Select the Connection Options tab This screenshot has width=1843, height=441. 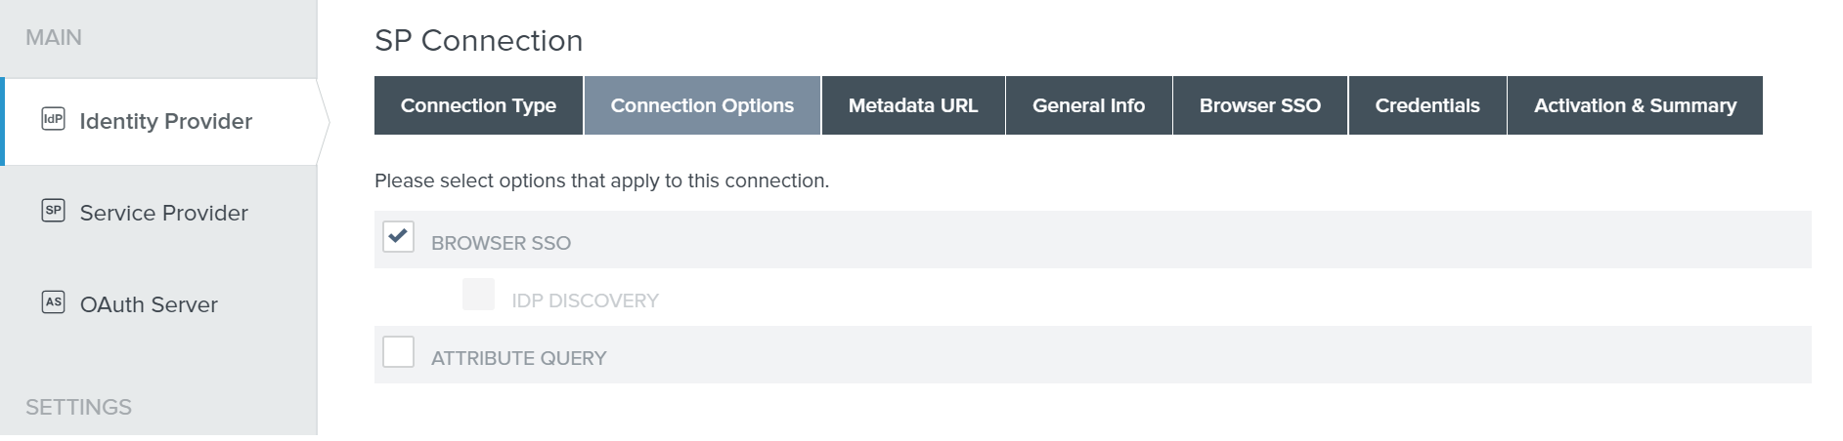tap(702, 105)
